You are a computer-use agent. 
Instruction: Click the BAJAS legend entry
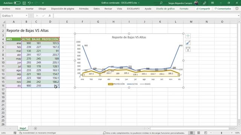click(x=145, y=84)
